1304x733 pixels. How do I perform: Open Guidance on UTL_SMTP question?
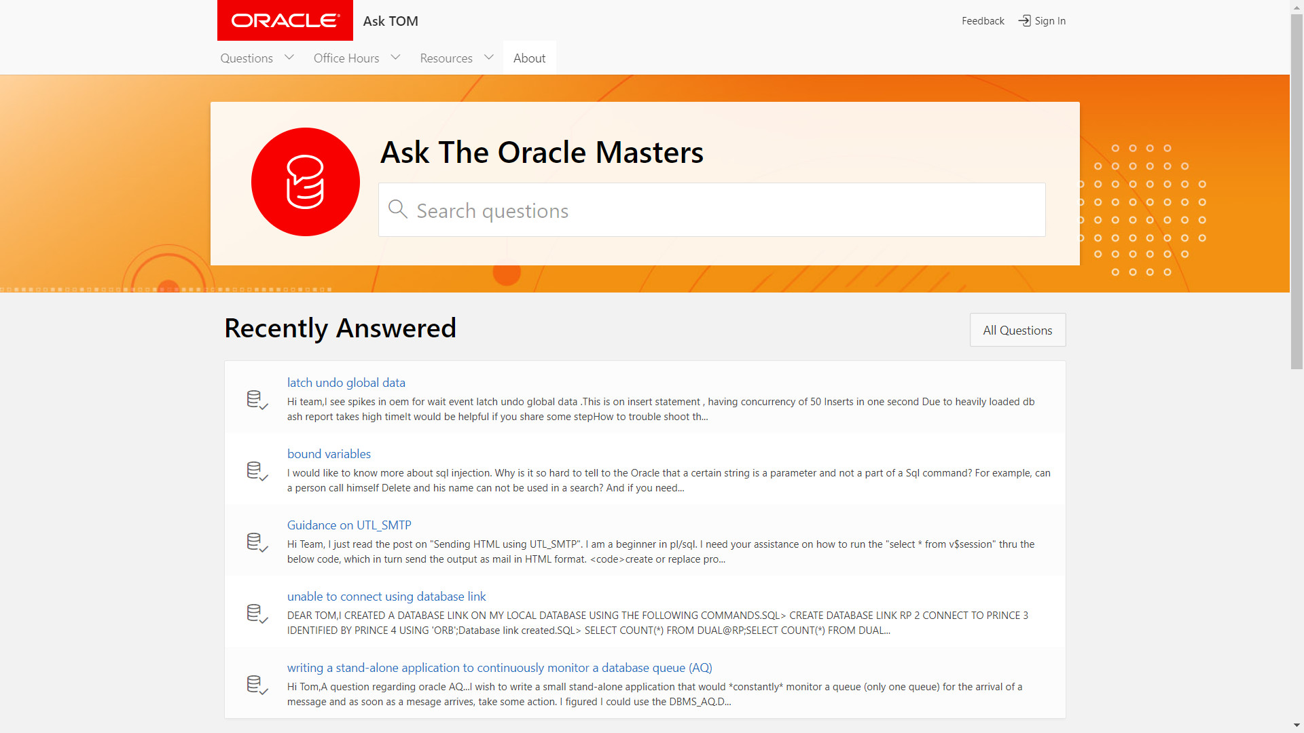349,525
